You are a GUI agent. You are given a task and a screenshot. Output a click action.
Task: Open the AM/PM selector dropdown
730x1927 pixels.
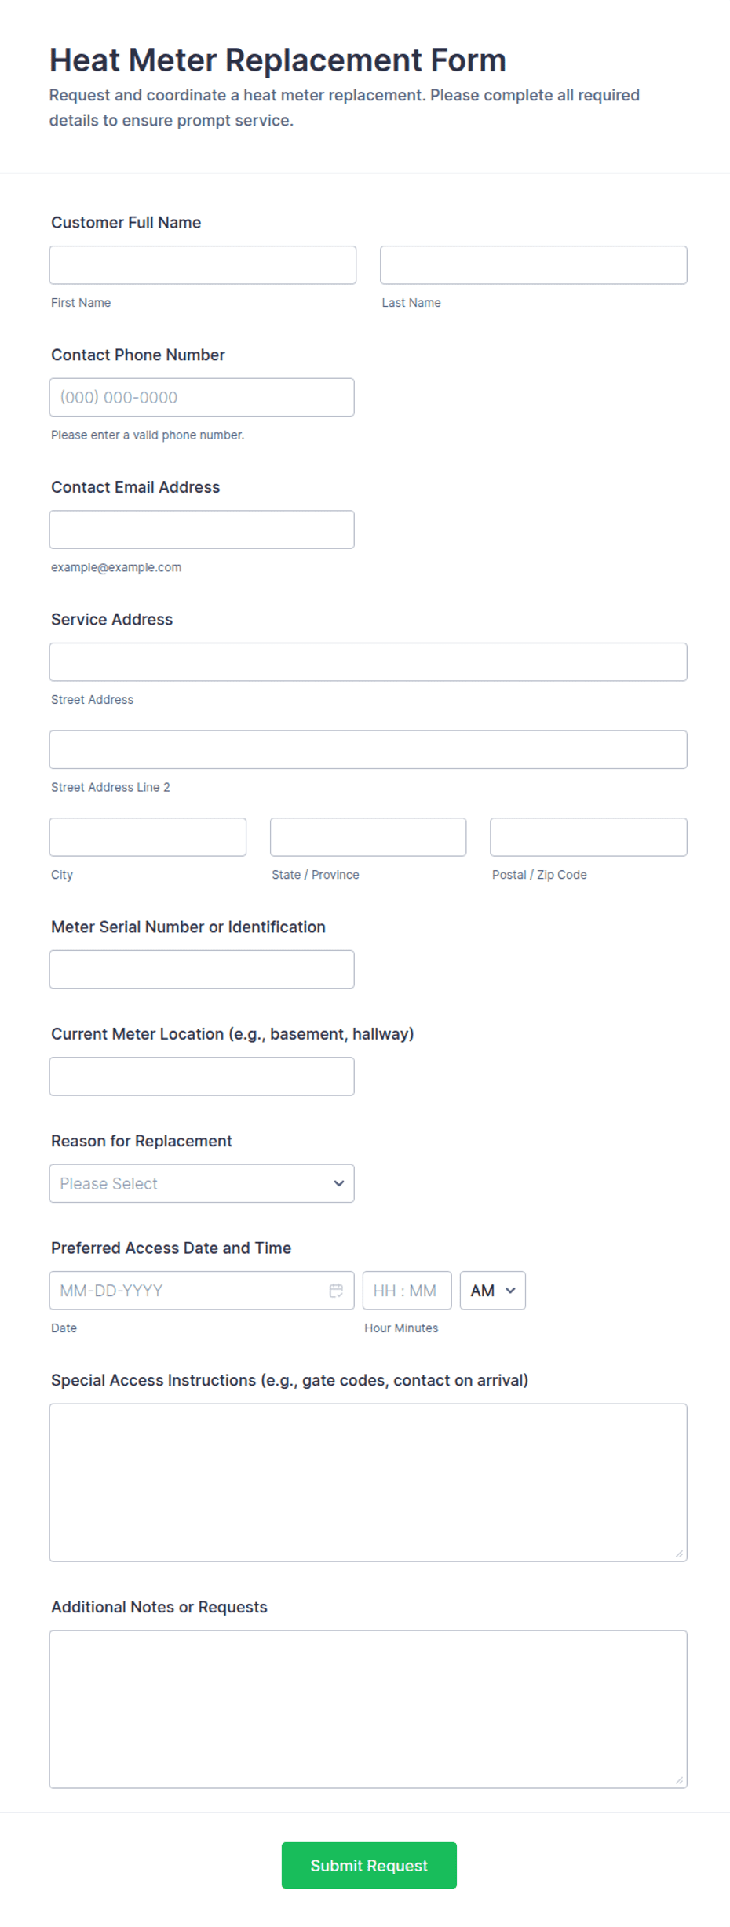click(x=492, y=1291)
